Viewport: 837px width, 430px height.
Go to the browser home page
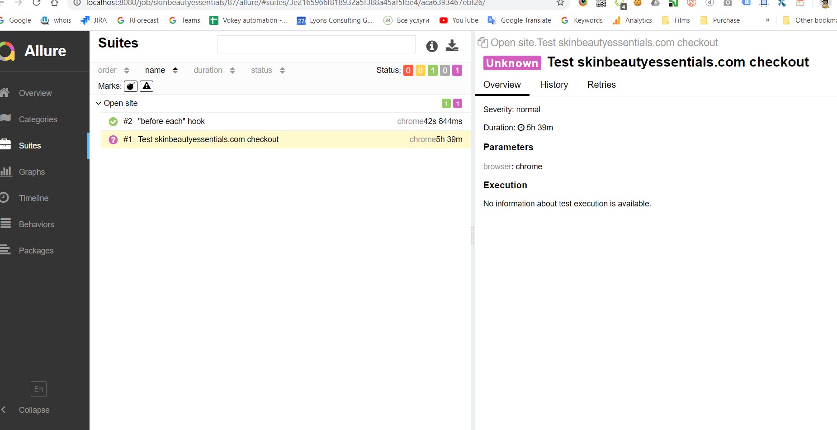54,3
